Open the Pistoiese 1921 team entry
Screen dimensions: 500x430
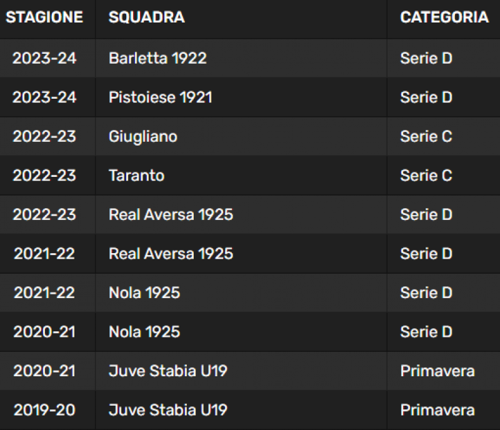[x=161, y=97]
